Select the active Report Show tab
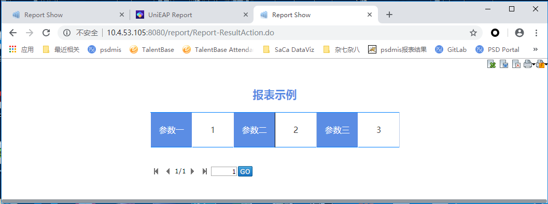The image size is (548, 204). [316, 15]
